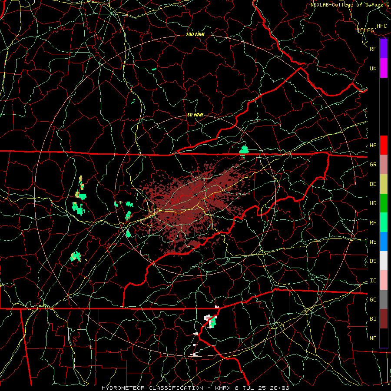Click the magenta UK legend color swatch
This screenshot has height=391, width=391.
tap(384, 68)
